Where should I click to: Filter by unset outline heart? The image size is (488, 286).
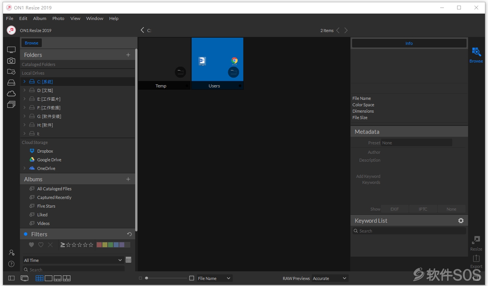41,245
